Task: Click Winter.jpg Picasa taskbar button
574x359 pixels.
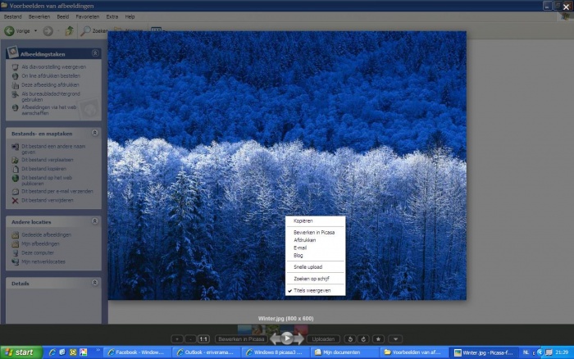Action: coord(484,352)
